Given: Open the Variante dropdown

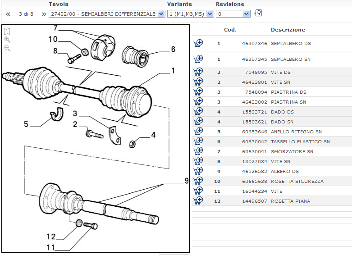Looking at the screenshot, I should coord(190,14).
